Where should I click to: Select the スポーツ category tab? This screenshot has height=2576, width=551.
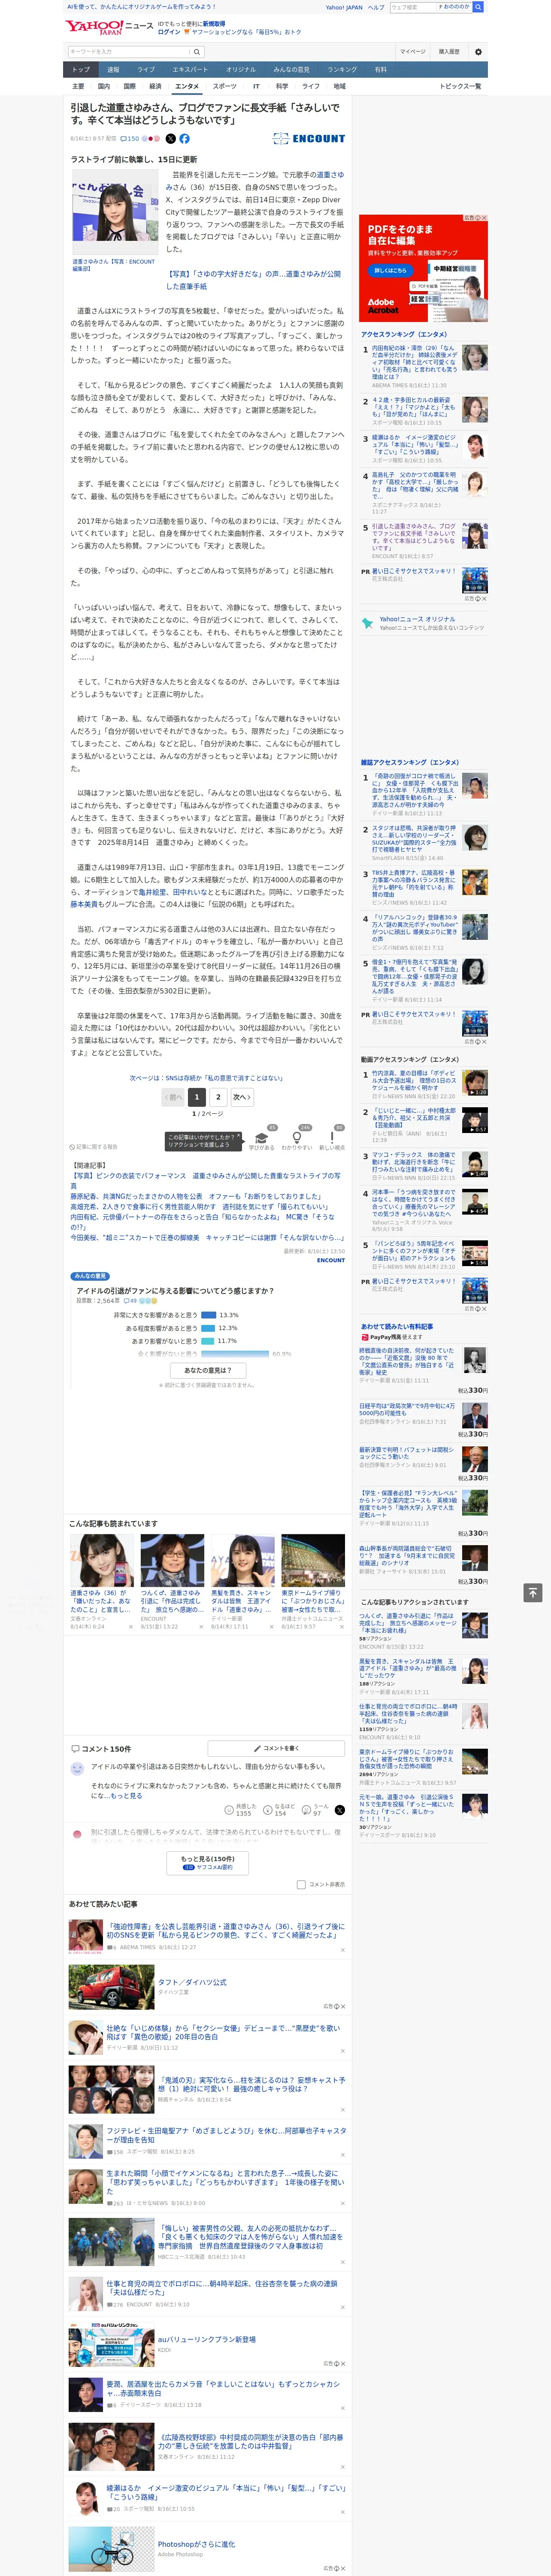225,86
